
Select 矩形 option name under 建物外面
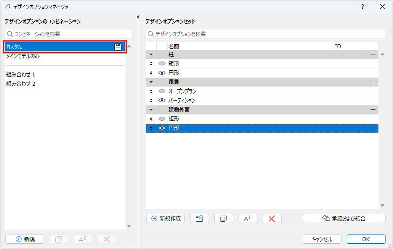174,119
